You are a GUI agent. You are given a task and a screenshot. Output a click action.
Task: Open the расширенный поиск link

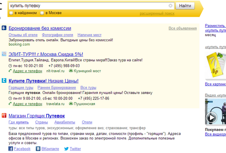point(157,13)
